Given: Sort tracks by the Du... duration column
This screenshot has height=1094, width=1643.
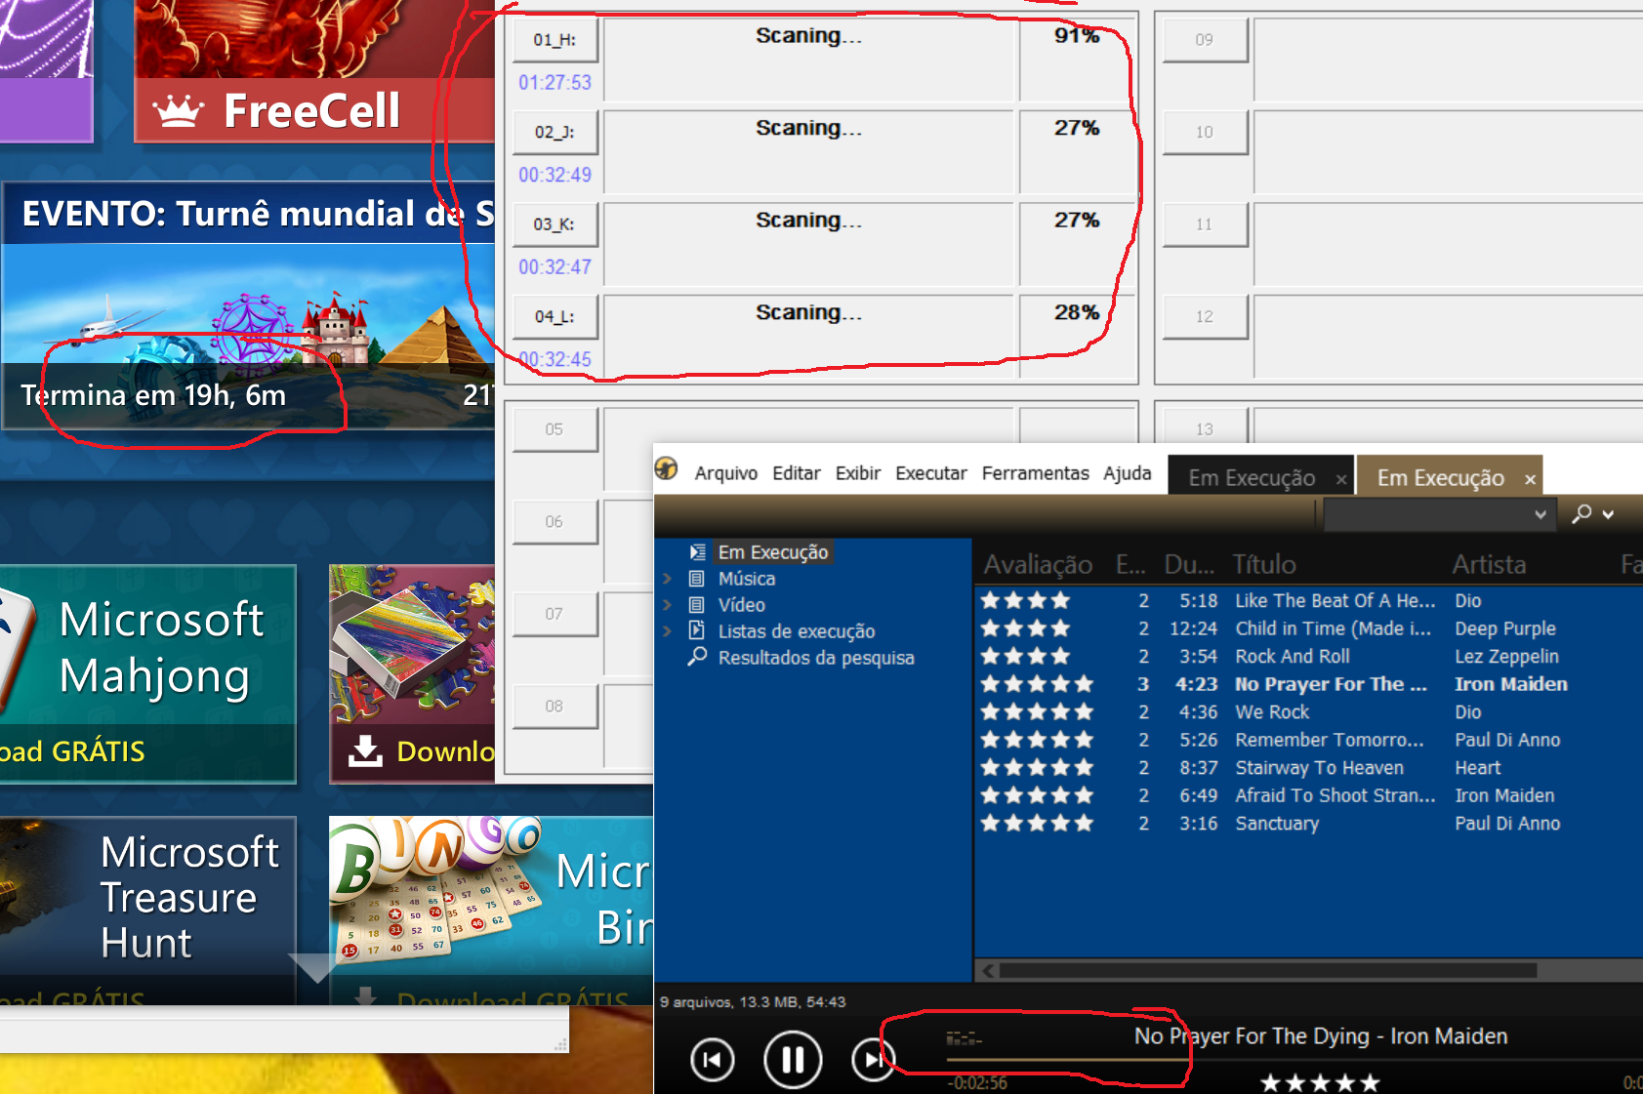Looking at the screenshot, I should click(1189, 565).
